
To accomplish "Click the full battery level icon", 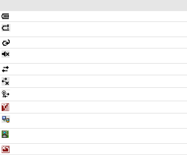I will click(x=5, y=16).
